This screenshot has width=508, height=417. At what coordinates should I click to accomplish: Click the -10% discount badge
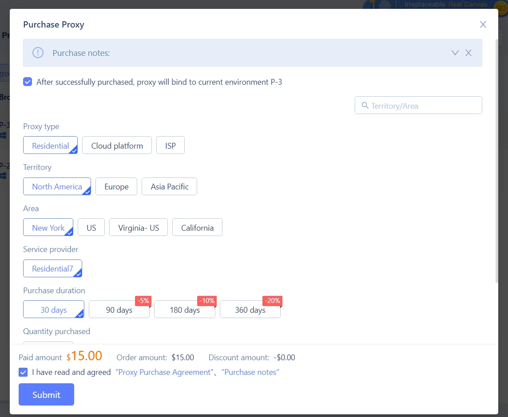point(207,301)
